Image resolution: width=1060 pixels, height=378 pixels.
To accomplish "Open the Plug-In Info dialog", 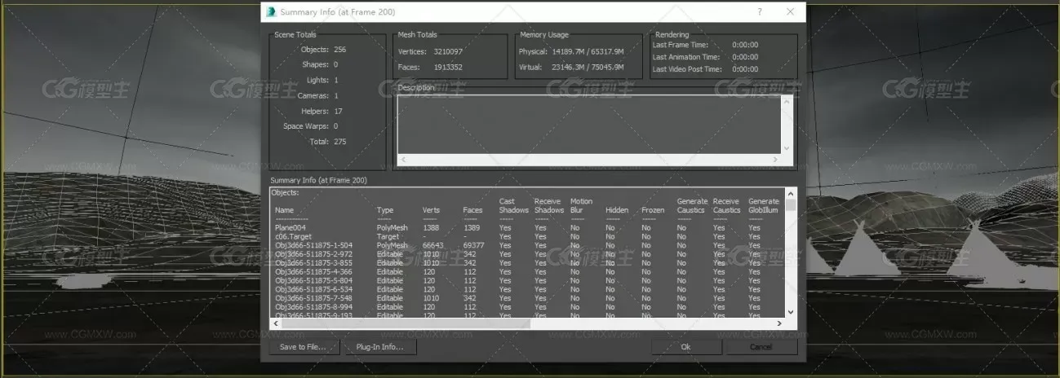I will (x=380, y=347).
